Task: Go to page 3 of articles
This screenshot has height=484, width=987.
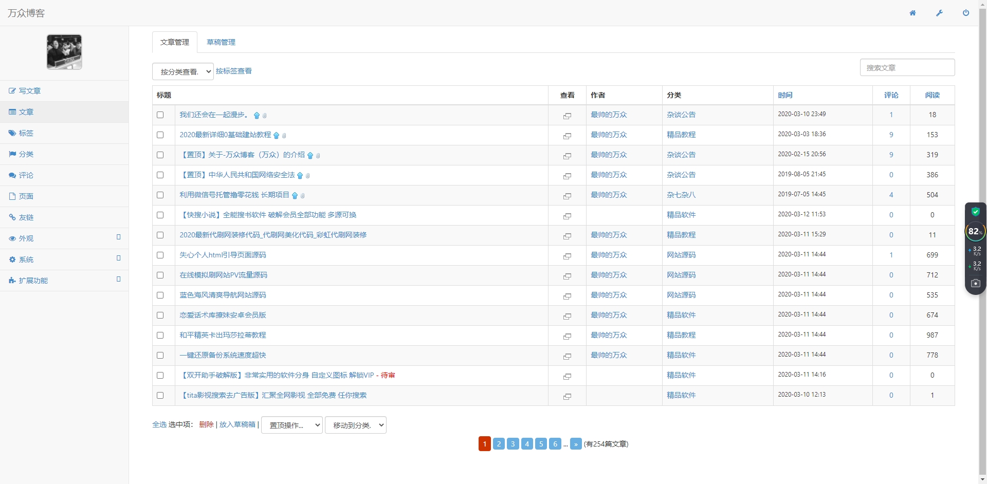Action: [x=513, y=444]
